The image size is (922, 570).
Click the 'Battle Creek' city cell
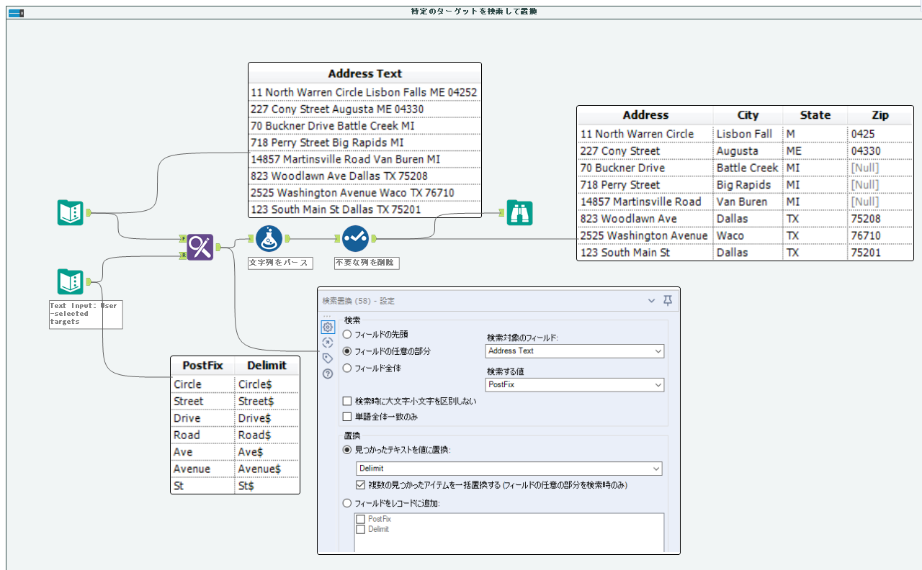[748, 168]
